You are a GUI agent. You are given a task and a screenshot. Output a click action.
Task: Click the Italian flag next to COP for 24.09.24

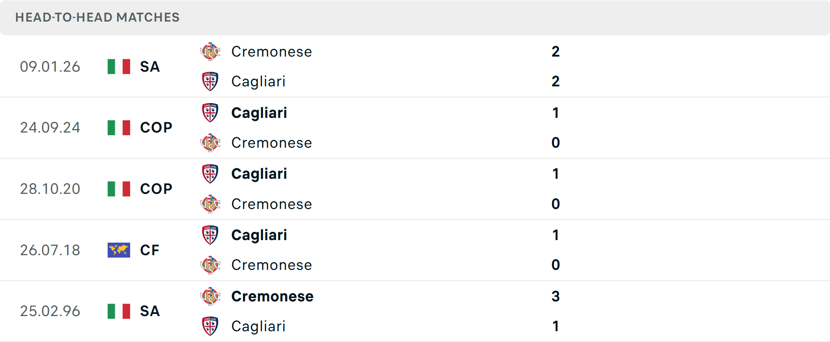point(118,128)
